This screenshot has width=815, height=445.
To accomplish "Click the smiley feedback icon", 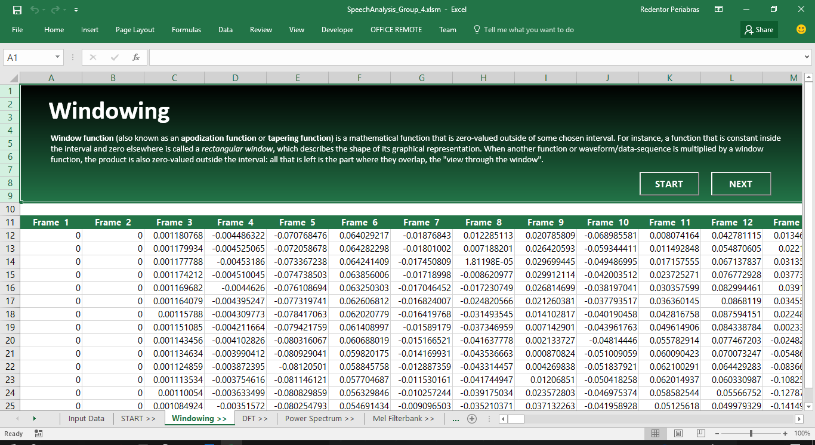I will (x=801, y=29).
